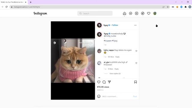Click the blue round extension icon

click(181, 7)
